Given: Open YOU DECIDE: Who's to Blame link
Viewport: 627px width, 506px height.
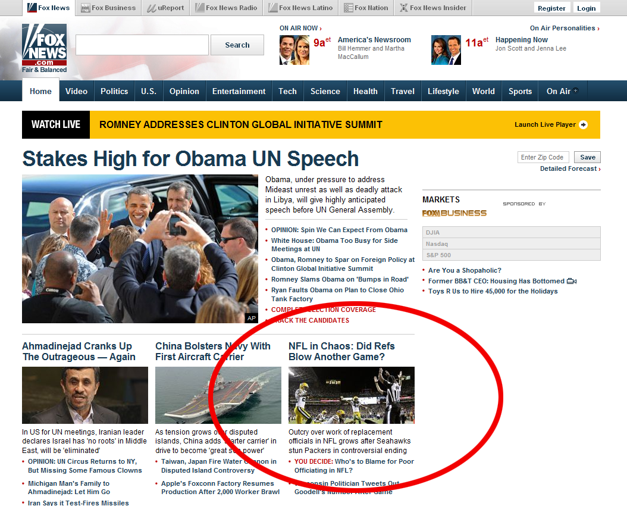Looking at the screenshot, I should [x=354, y=466].
